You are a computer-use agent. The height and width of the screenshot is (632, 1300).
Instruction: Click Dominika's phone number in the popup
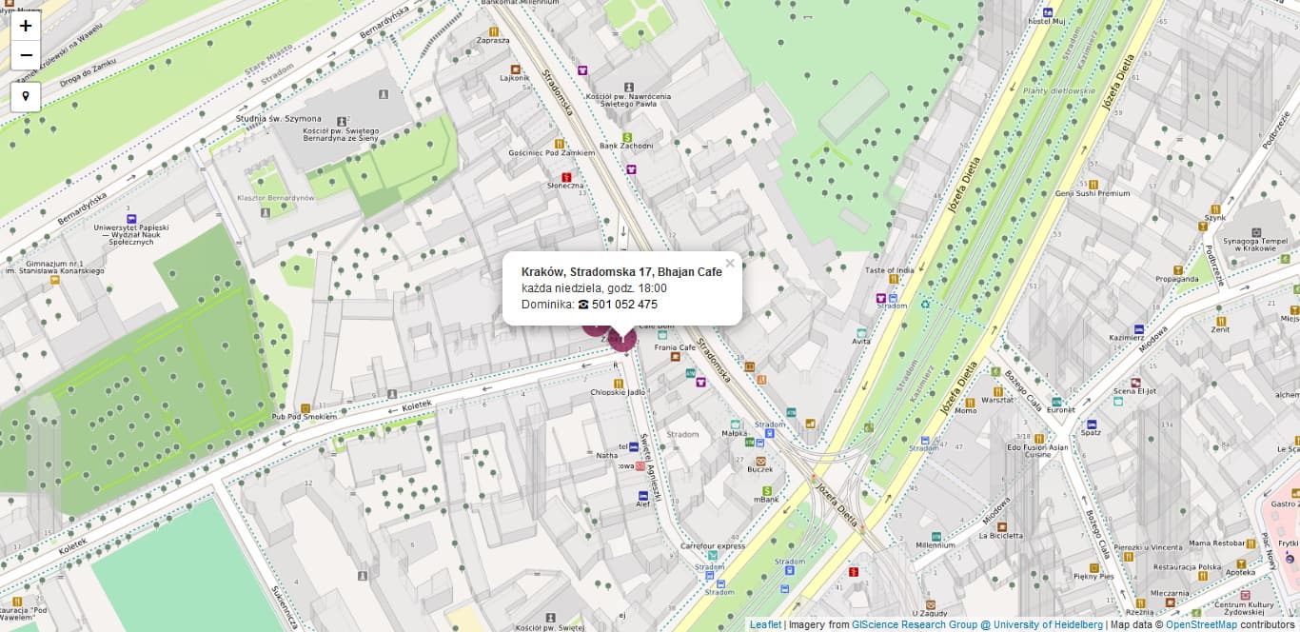pos(624,305)
